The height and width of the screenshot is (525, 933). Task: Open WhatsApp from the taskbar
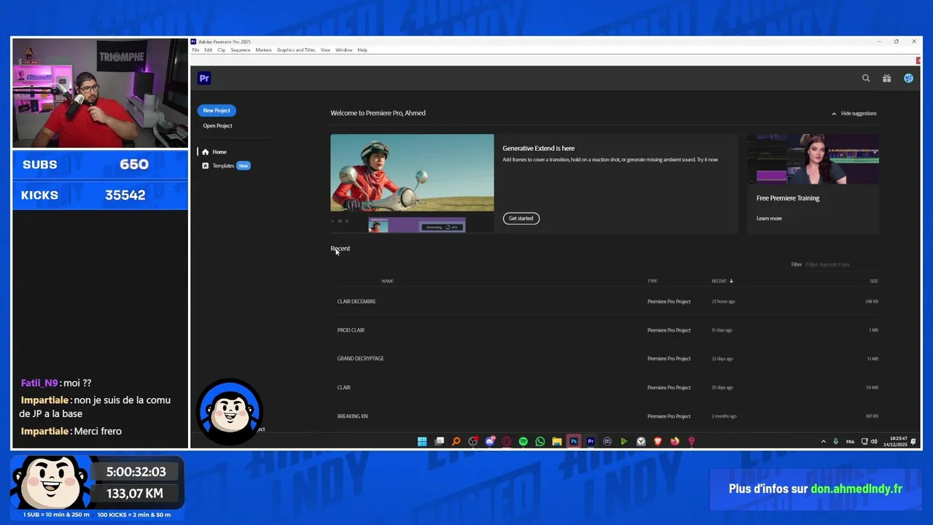coord(540,441)
